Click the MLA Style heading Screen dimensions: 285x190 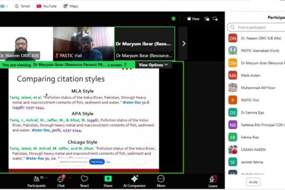(x=82, y=91)
